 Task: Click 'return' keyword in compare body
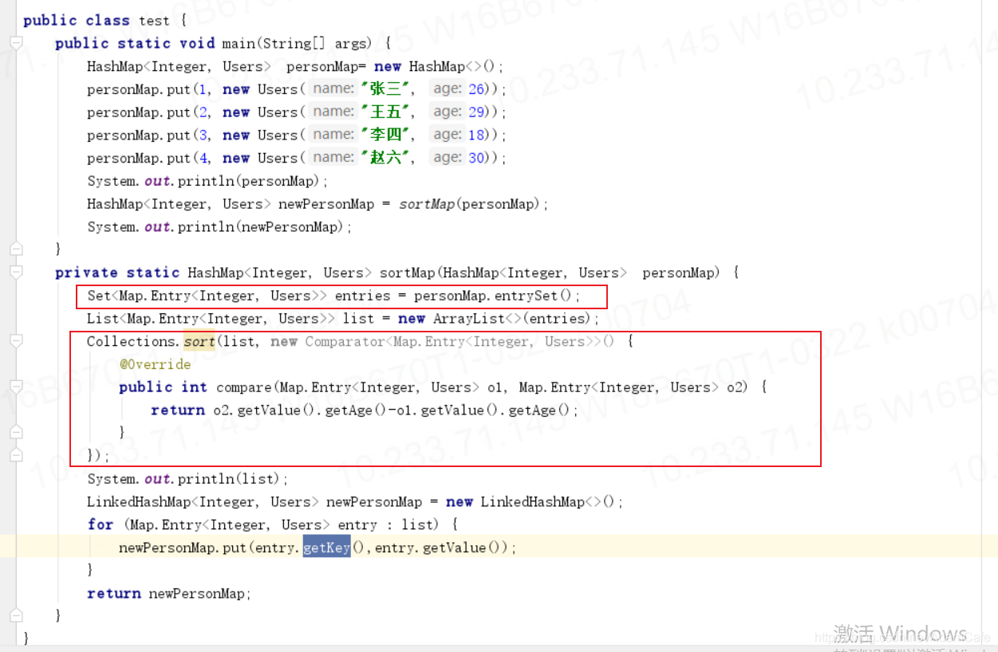tap(178, 410)
